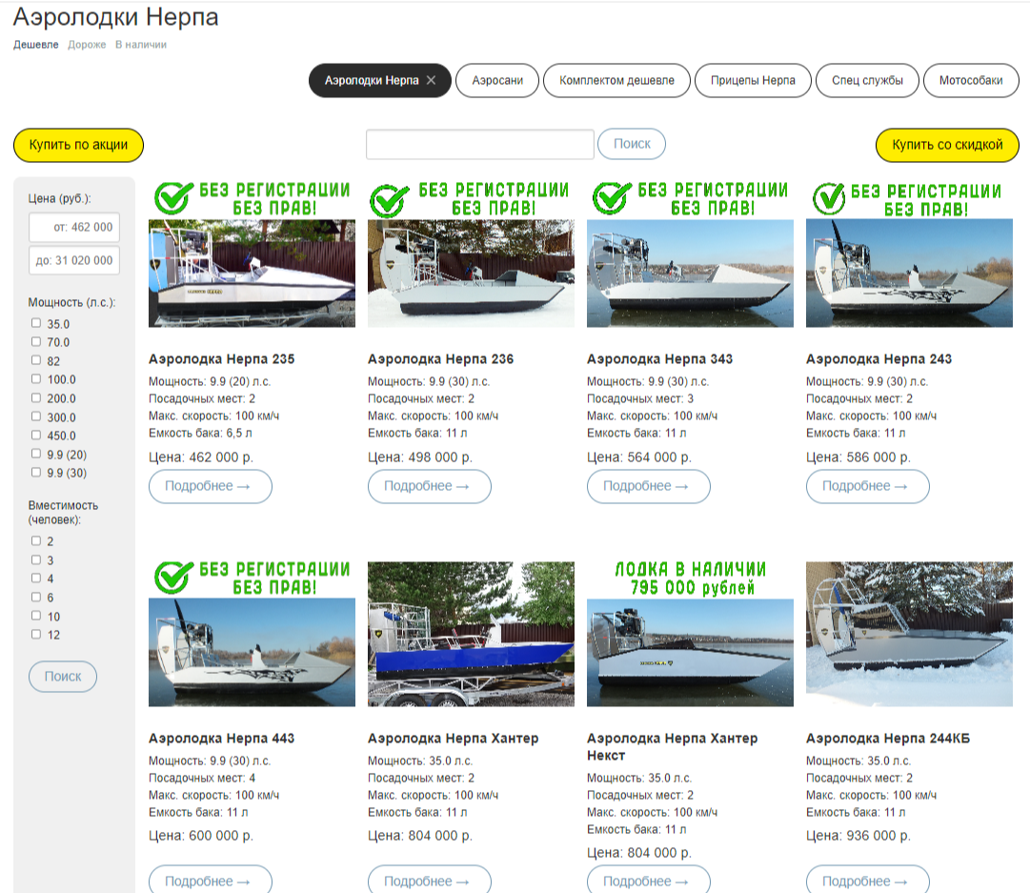Image resolution: width=1030 pixels, height=893 pixels.
Task: Sort by Дороже
Action: (87, 45)
